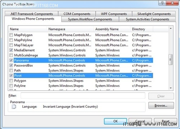
Task: Select the PasswordBox row name
Action: coord(23,66)
